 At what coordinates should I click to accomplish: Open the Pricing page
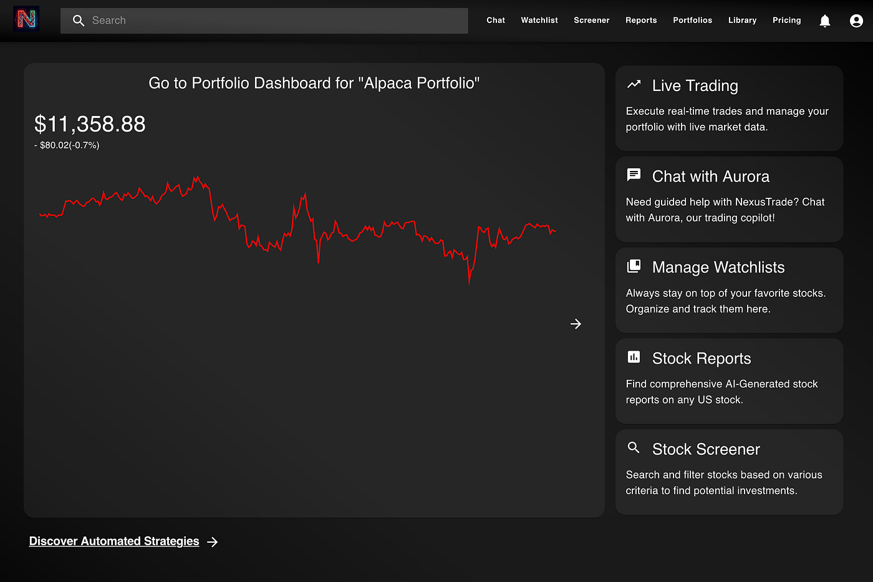coord(786,20)
